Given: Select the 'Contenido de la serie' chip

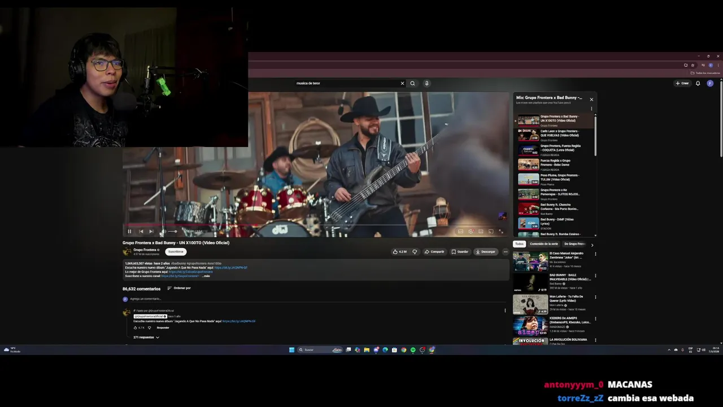Looking at the screenshot, I should [x=544, y=244].
